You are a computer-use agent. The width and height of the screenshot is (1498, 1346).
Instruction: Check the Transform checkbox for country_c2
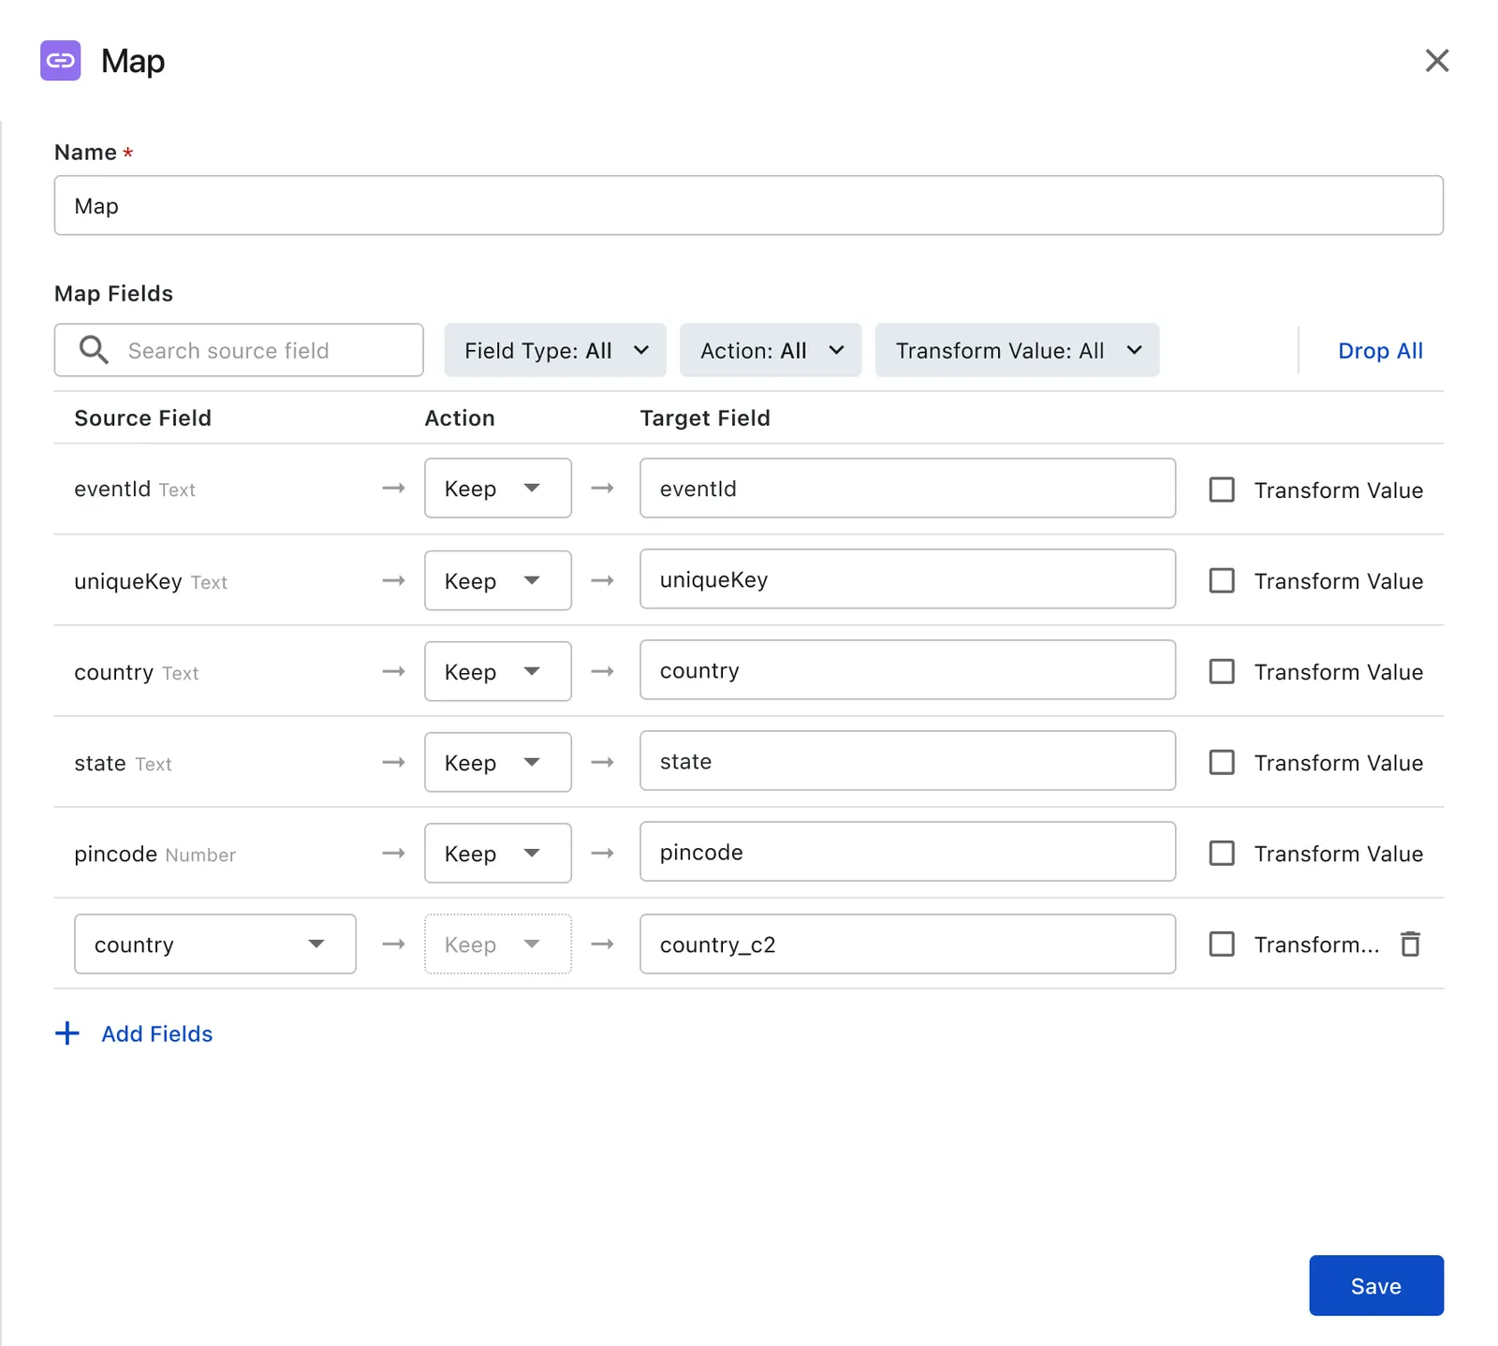(1222, 944)
